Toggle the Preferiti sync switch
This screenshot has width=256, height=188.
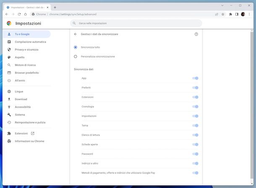(x=195, y=88)
